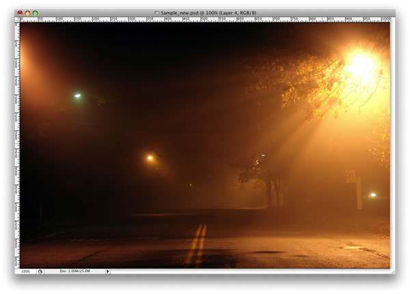This screenshot has height=294, width=410.
Task: Open the status bar arrow popup menu
Action: tap(108, 271)
